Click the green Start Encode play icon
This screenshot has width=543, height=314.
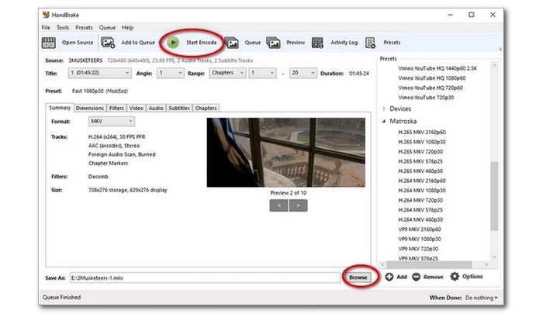[173, 43]
